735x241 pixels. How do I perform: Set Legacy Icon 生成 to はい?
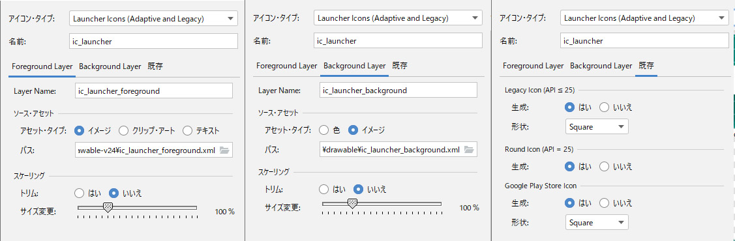[x=570, y=107]
